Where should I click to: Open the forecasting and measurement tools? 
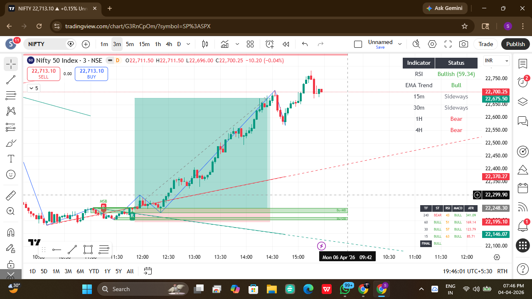[x=11, y=127]
